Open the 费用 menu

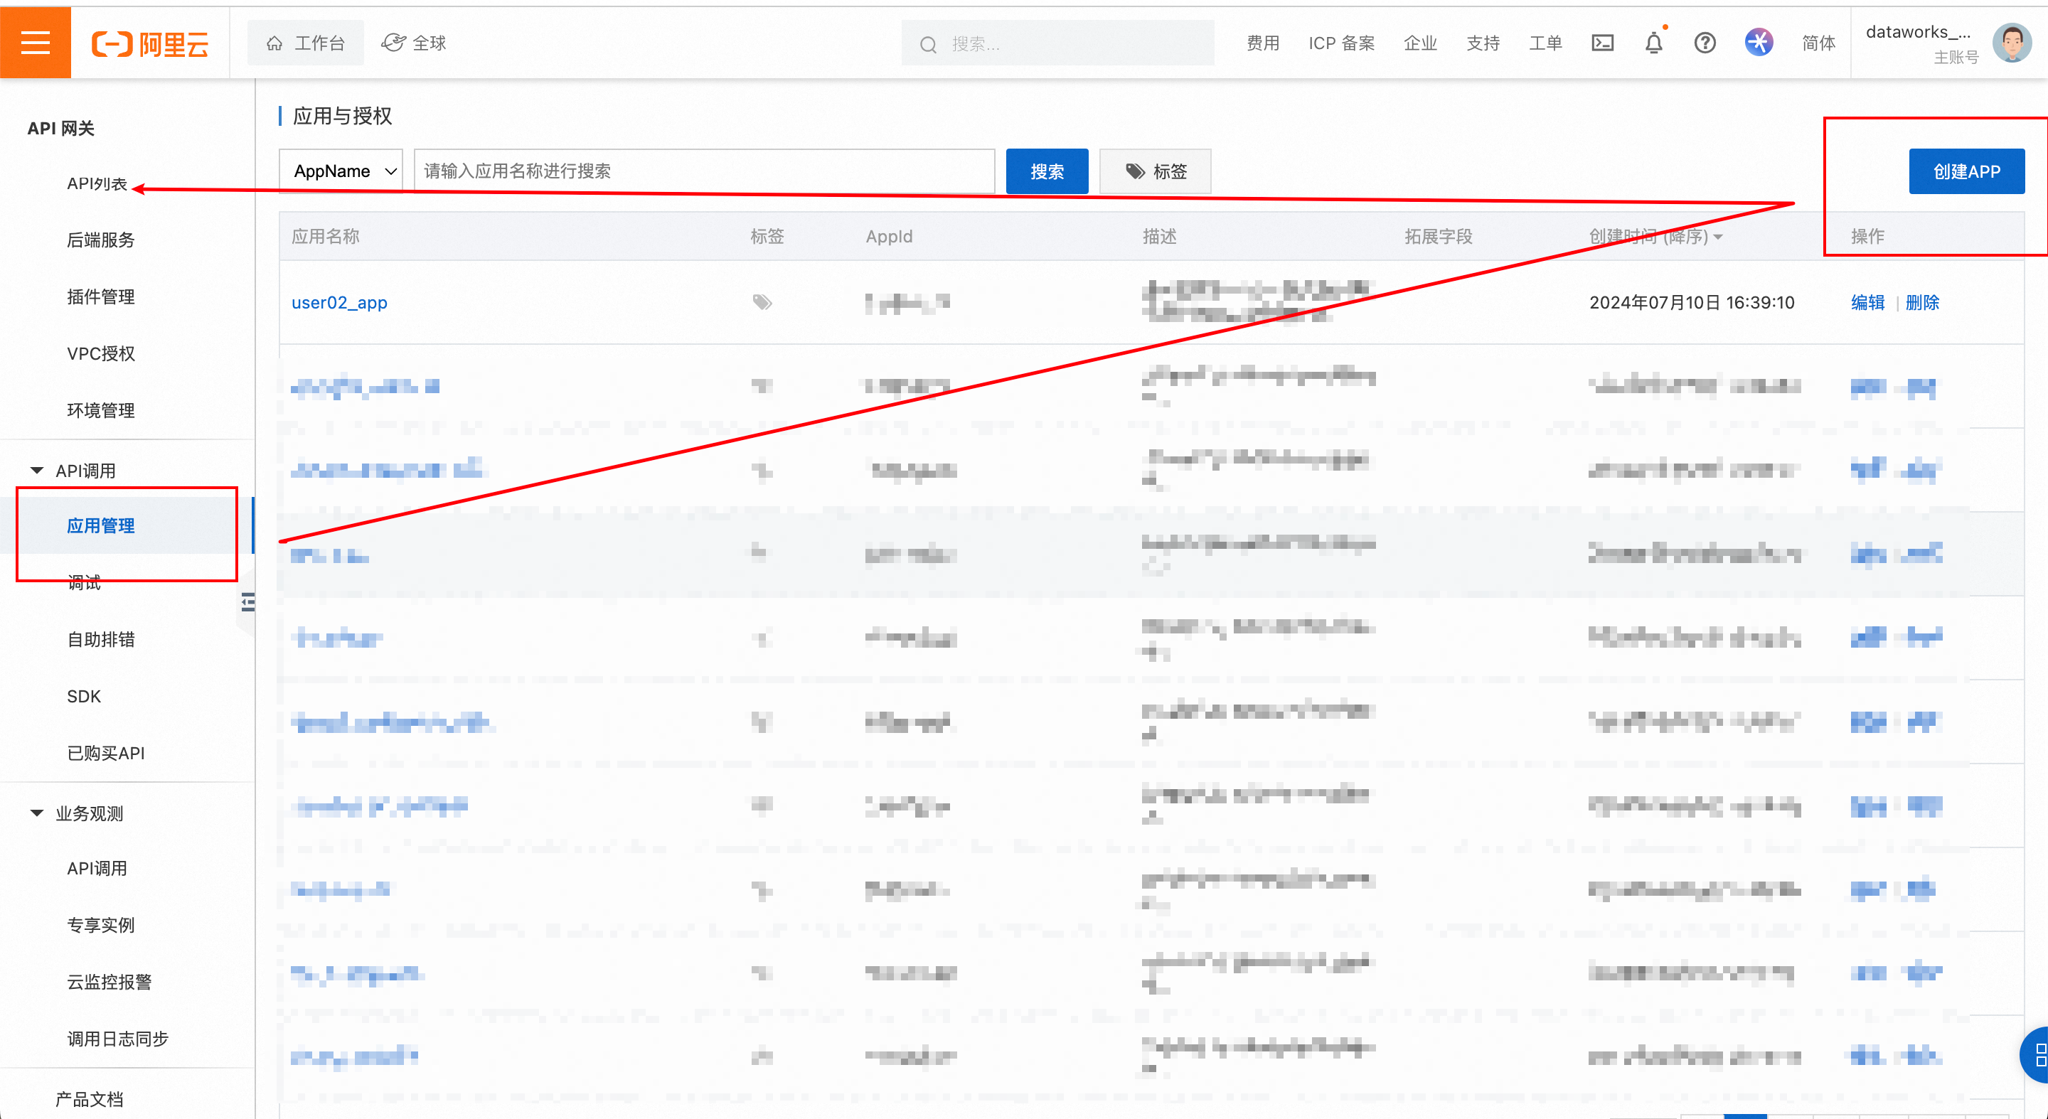[1262, 43]
